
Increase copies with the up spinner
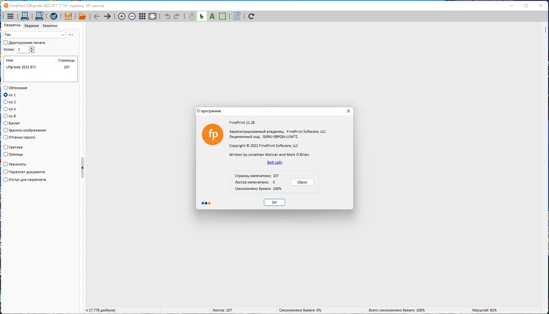tap(31, 48)
